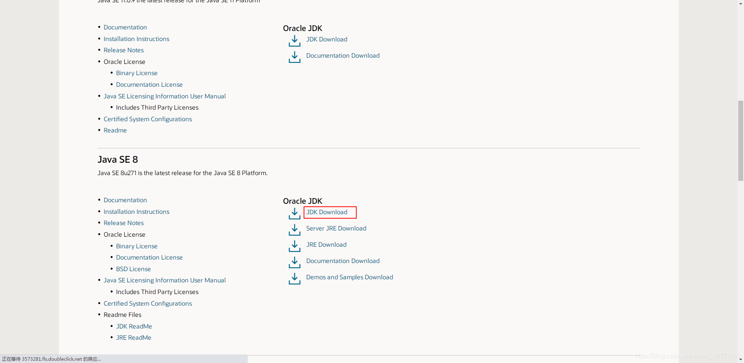Click the scrollbar down arrow at bottom

[x=741, y=360]
